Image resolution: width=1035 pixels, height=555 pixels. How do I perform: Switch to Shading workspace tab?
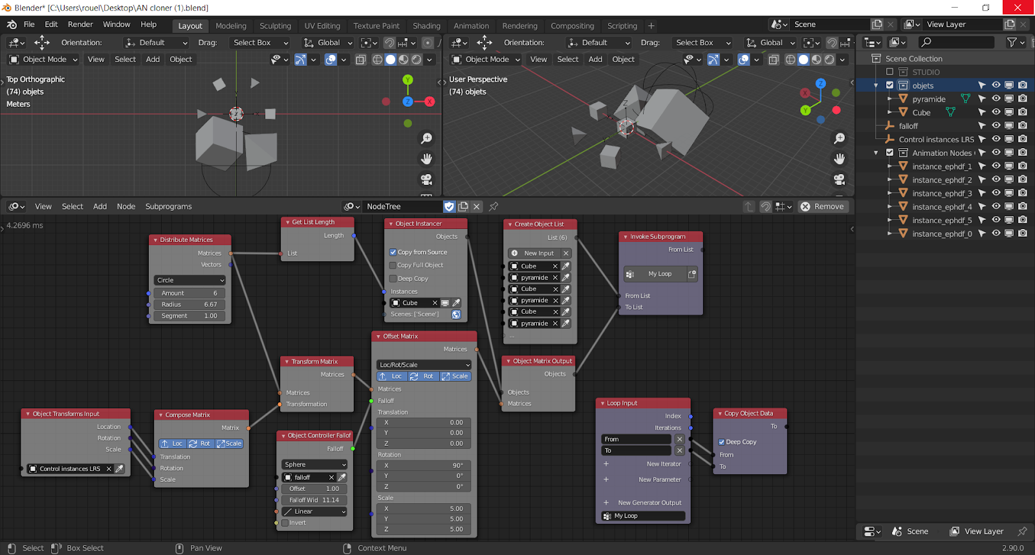pyautogui.click(x=426, y=26)
